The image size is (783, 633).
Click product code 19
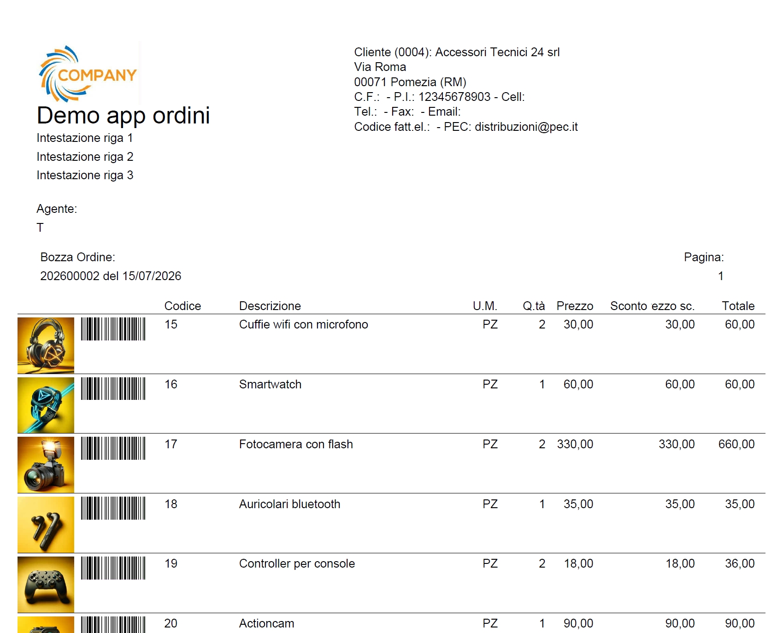pos(171,563)
